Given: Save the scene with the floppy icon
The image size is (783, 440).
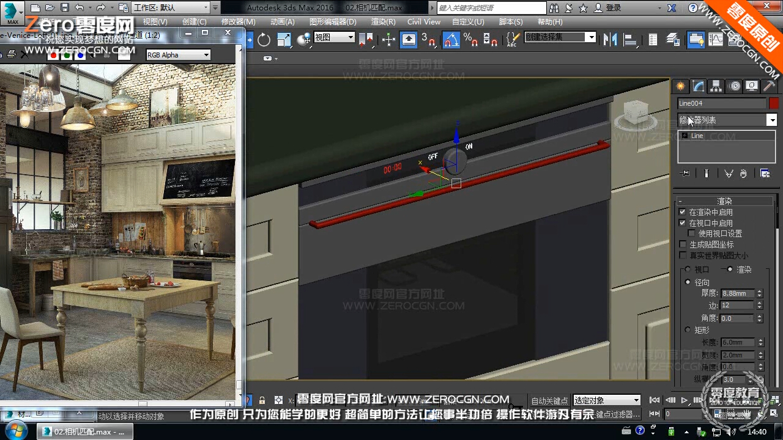Looking at the screenshot, I should [65, 8].
